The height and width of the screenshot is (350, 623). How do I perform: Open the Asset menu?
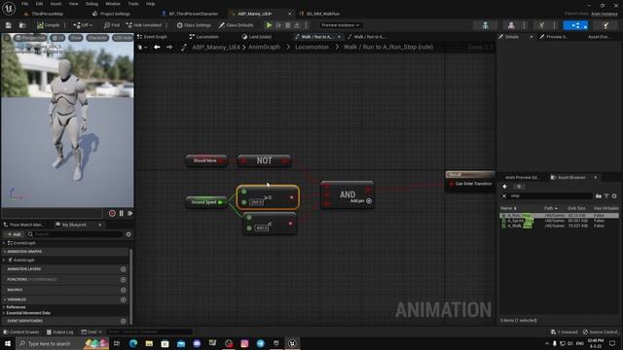pos(55,4)
